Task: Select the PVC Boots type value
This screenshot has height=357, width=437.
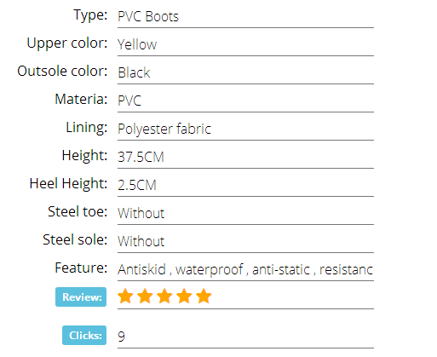Action: [148, 16]
